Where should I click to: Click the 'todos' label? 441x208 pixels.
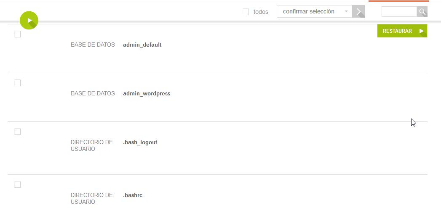(x=261, y=12)
